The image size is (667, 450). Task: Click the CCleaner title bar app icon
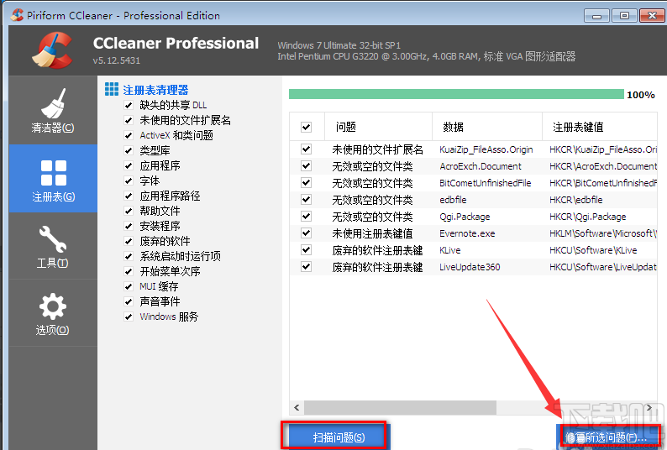point(17,15)
